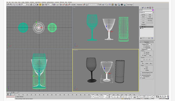Open the Customize menu
This screenshot has width=175, height=101.
click(x=57, y=2)
